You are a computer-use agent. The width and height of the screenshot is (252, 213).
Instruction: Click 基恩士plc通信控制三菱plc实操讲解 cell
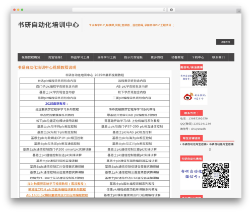point(132,150)
